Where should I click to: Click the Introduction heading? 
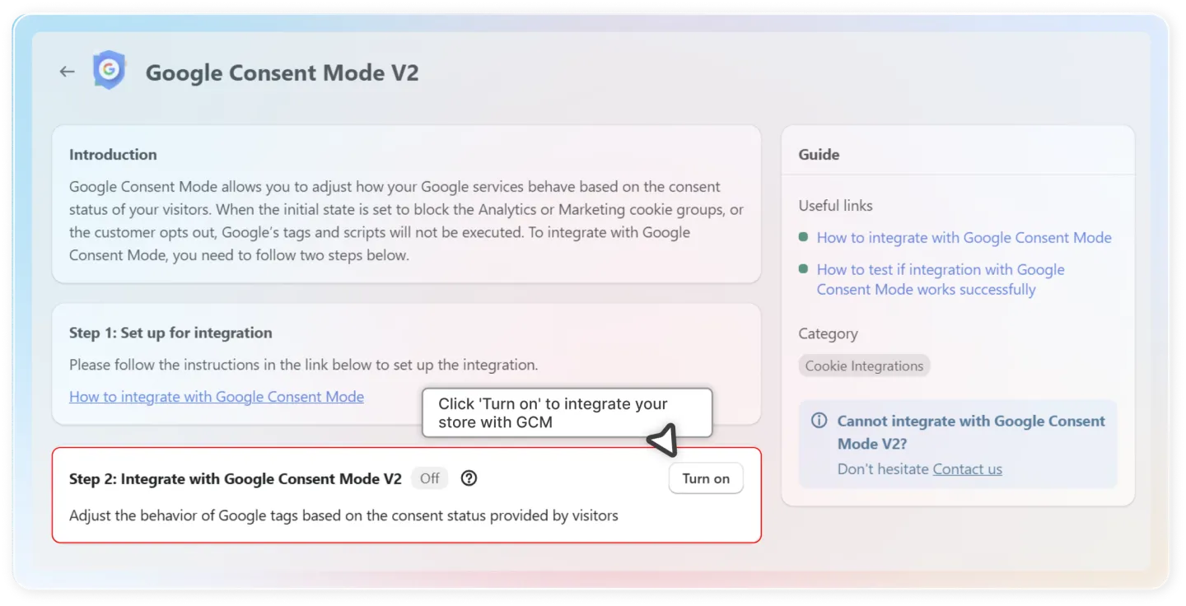pyautogui.click(x=113, y=155)
